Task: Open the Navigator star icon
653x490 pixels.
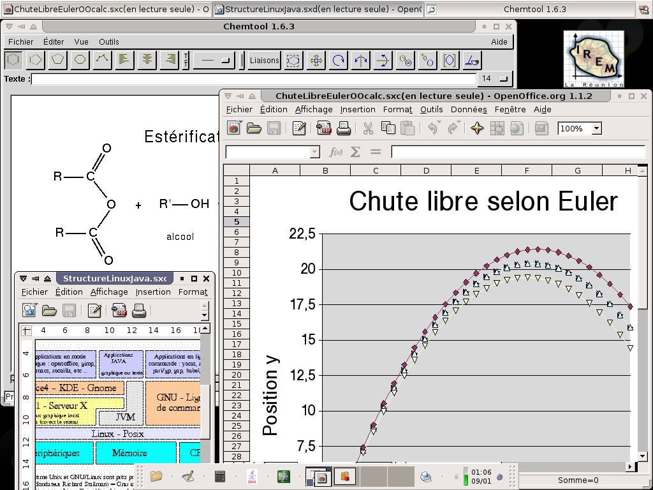Action: pos(477,128)
